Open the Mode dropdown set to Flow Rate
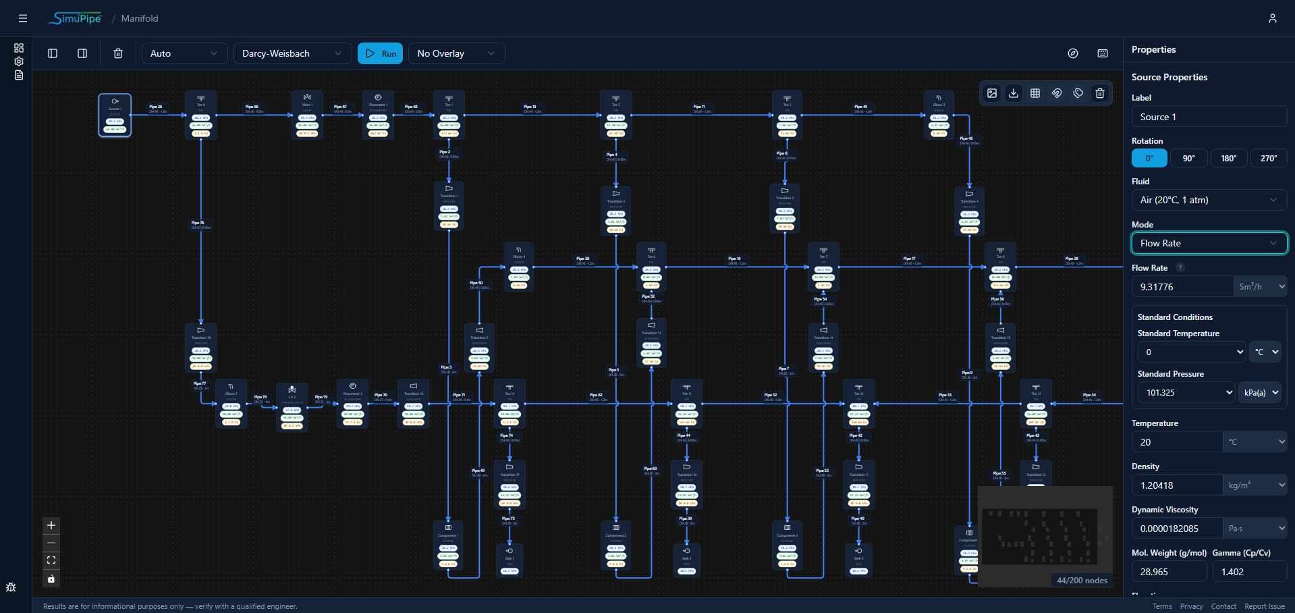The width and height of the screenshot is (1295, 613). (1209, 243)
